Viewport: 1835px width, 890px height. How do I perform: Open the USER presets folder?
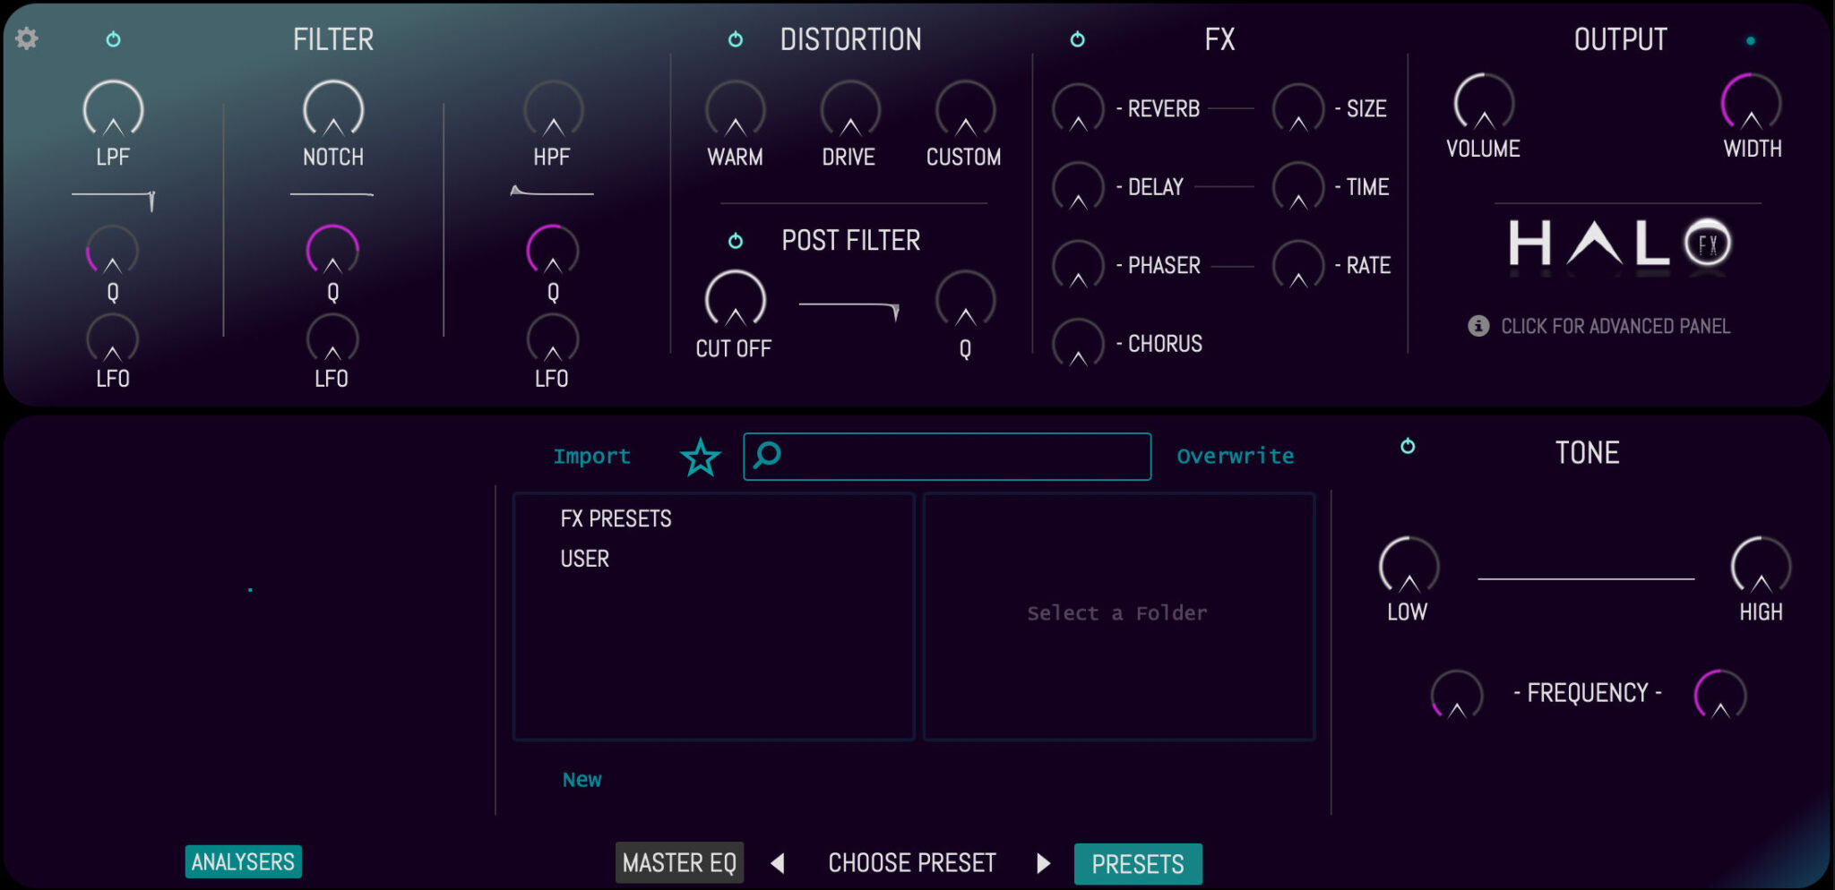tap(582, 558)
